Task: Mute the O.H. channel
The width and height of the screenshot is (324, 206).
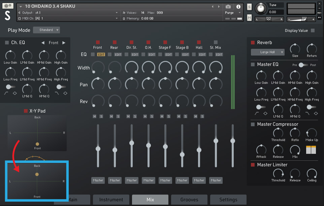Action: click(145, 116)
